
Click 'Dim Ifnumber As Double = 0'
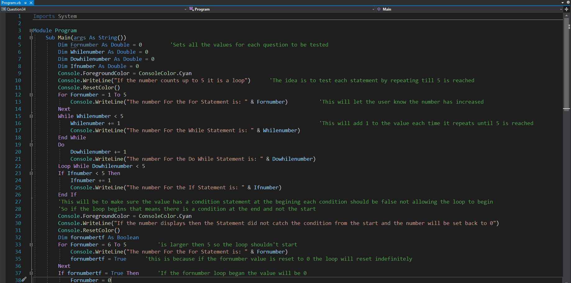pos(98,66)
